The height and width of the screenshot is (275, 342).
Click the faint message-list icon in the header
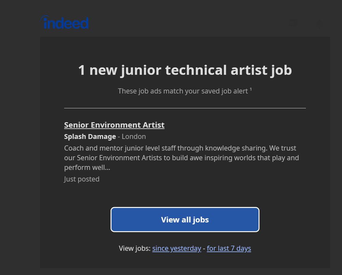293,23
